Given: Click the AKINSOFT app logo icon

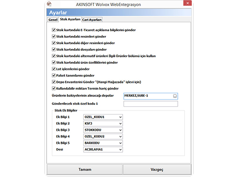Looking at the screenshot, I should tap(49, 4).
